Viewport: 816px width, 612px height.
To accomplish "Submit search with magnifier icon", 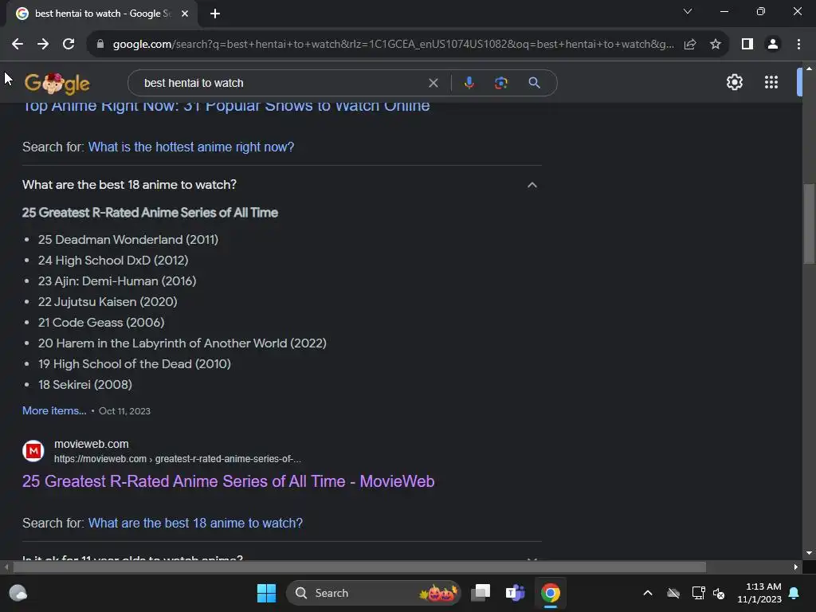I will (535, 83).
